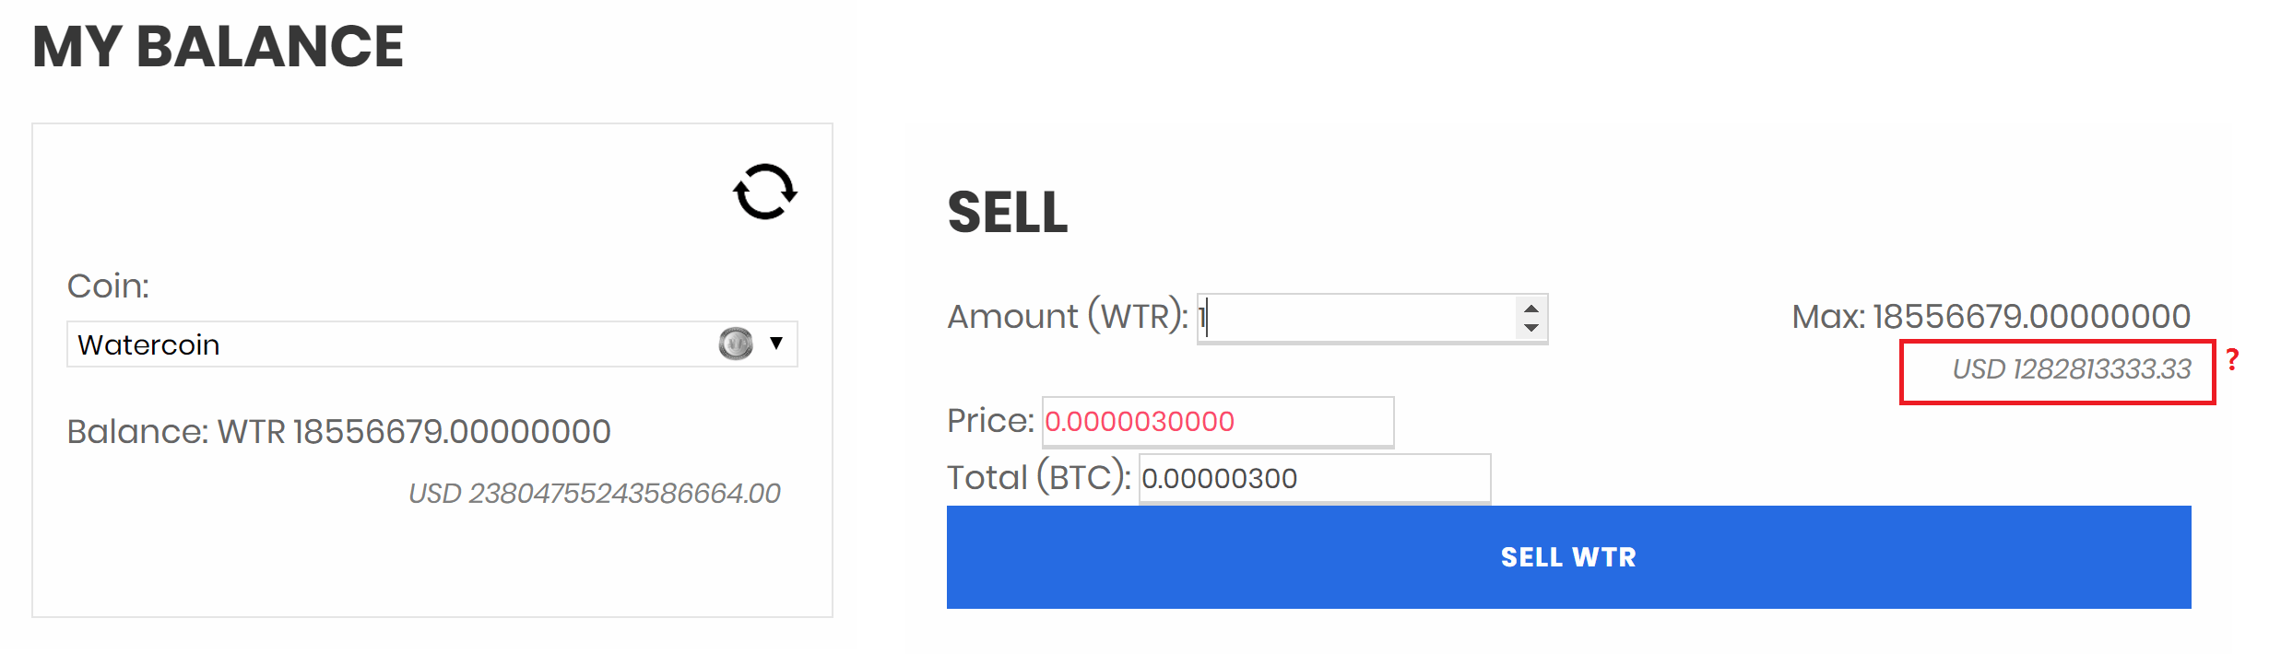The width and height of the screenshot is (2281, 665).
Task: Click the Coin: label
Action: click(x=108, y=286)
